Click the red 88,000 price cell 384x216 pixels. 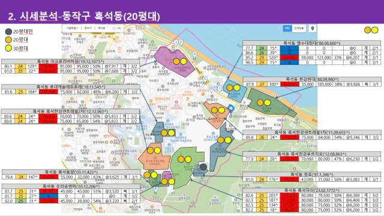pyautogui.click(x=49, y=191)
